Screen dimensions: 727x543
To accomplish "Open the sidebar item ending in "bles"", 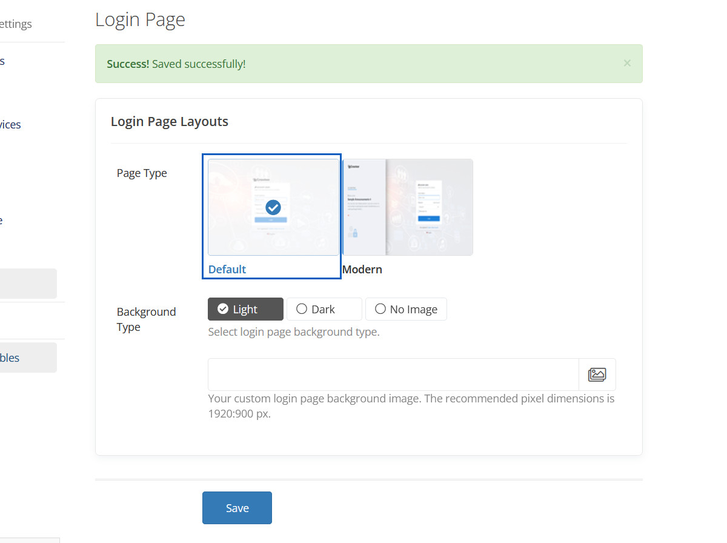I will (10, 358).
